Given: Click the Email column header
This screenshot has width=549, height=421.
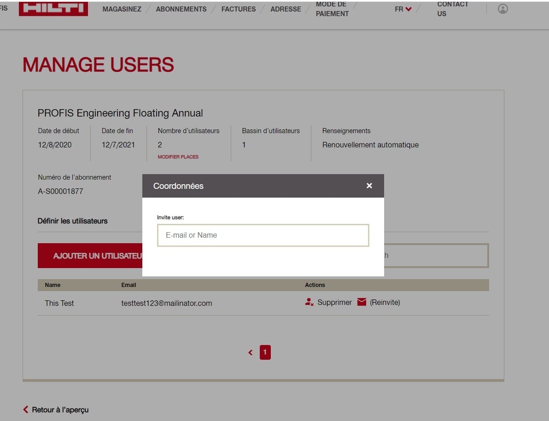Looking at the screenshot, I should click(128, 285).
